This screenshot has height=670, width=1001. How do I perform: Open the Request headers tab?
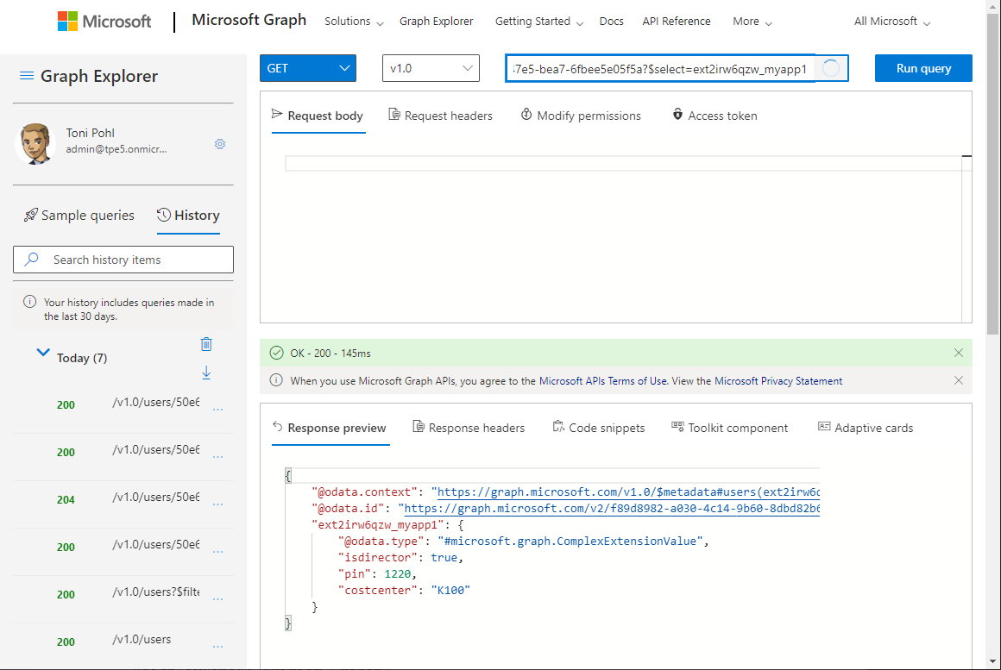440,116
